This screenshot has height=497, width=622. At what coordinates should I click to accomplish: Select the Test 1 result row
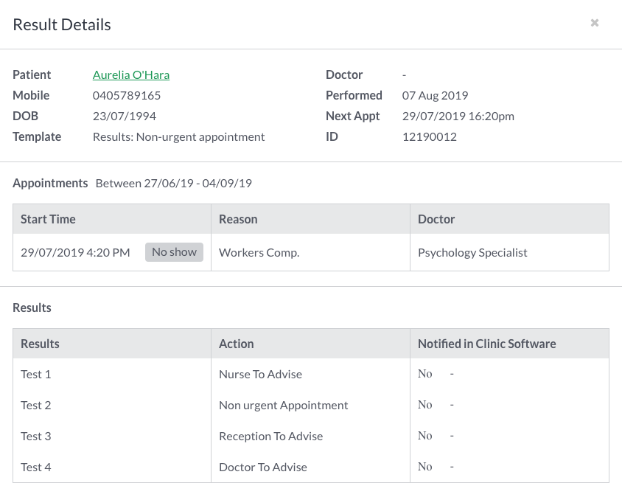tap(311, 374)
